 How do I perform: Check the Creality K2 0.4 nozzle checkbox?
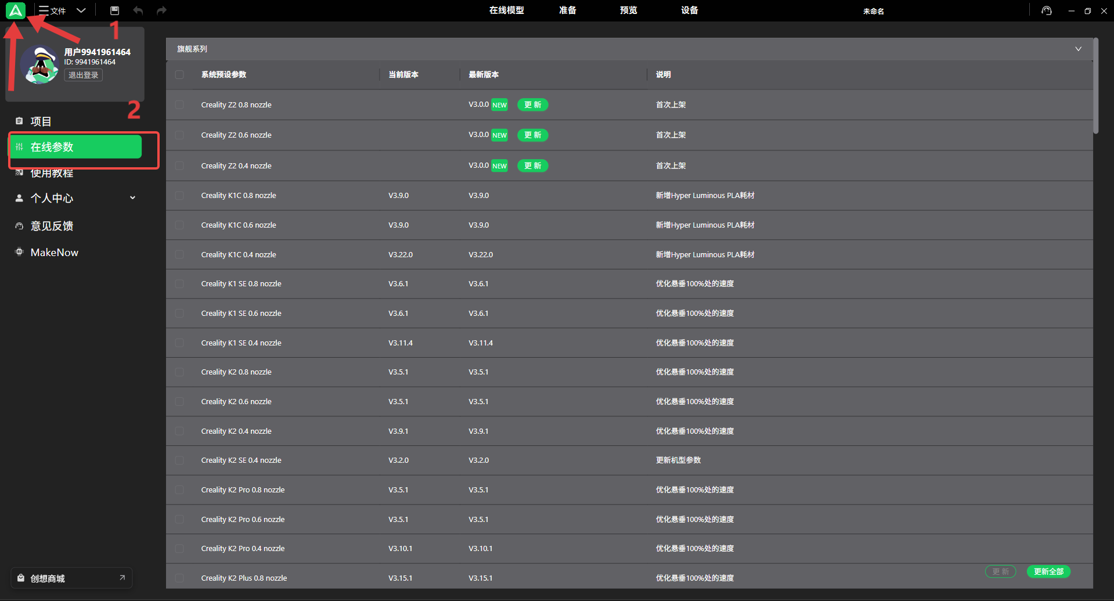[179, 431]
